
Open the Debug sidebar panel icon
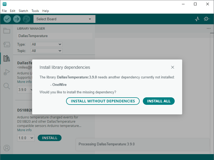click(7, 72)
